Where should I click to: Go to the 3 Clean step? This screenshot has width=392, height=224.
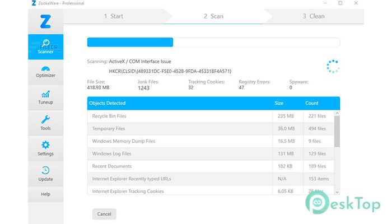point(314,16)
